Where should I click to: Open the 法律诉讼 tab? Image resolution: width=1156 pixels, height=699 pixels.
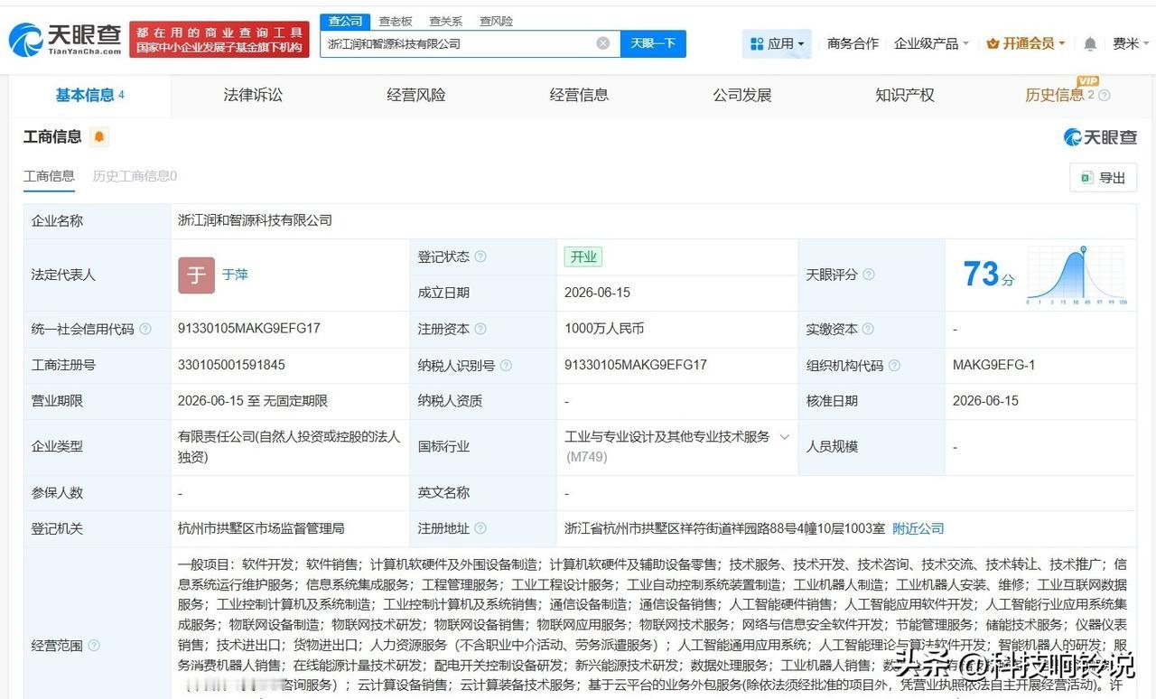(x=253, y=95)
